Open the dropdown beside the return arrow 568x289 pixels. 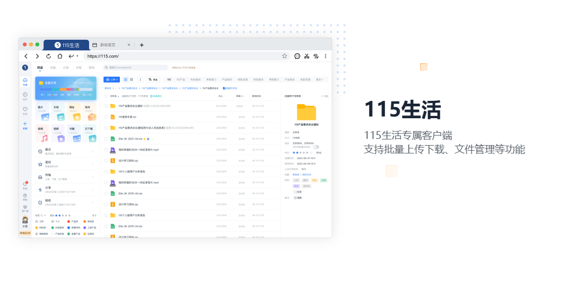77,56
